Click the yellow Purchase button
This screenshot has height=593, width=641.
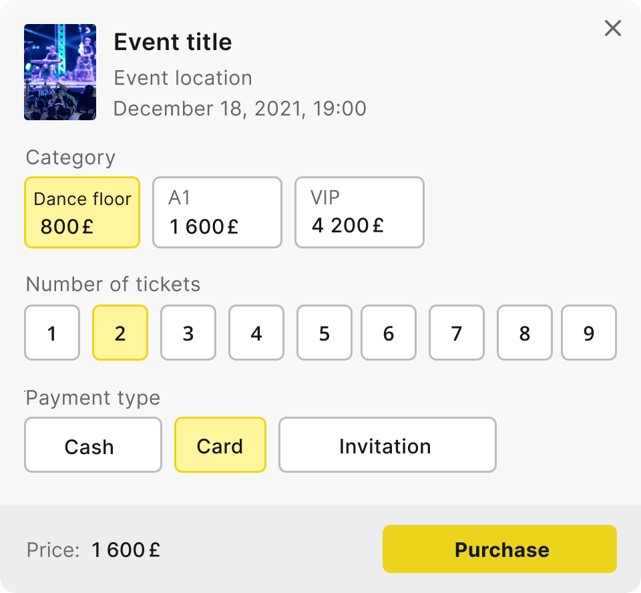(x=499, y=549)
